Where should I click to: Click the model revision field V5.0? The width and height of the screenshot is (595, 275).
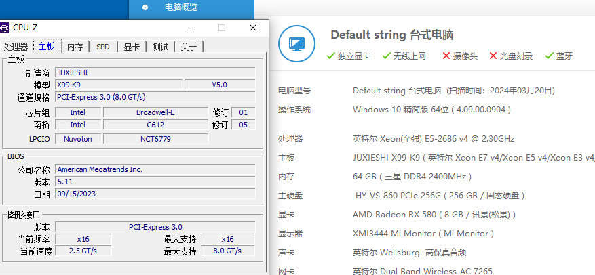click(220, 85)
